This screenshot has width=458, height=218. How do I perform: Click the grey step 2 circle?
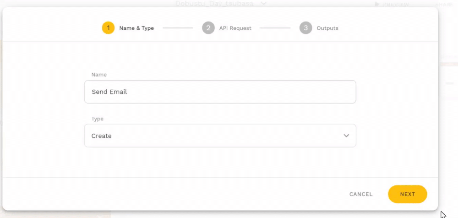coord(208,28)
